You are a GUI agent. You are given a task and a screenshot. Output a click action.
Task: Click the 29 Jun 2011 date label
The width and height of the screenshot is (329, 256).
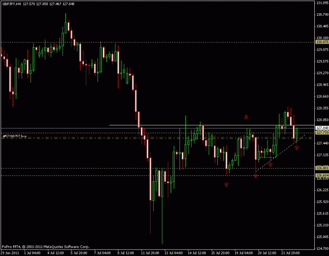[x=9, y=253]
